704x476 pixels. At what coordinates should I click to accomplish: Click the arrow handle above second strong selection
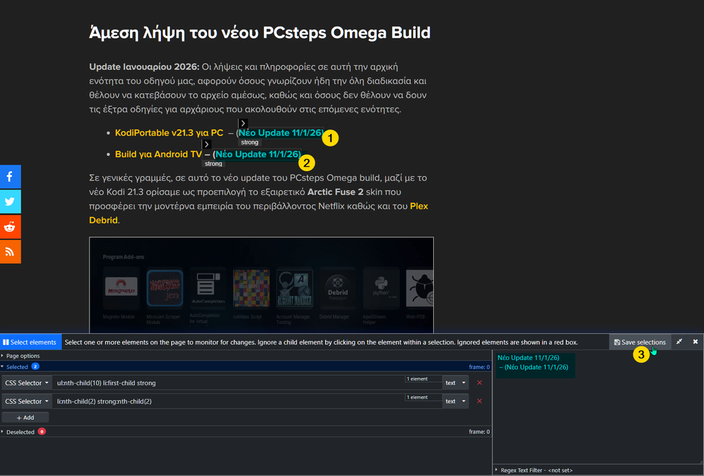[x=206, y=144]
